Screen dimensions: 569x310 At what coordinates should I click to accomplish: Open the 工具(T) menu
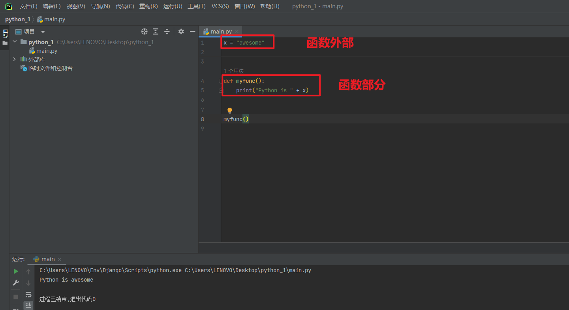[x=196, y=6]
